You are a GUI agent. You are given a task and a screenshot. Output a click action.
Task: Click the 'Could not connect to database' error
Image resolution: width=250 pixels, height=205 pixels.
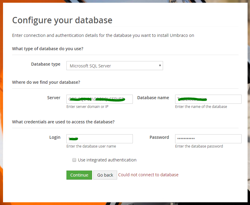148,175
